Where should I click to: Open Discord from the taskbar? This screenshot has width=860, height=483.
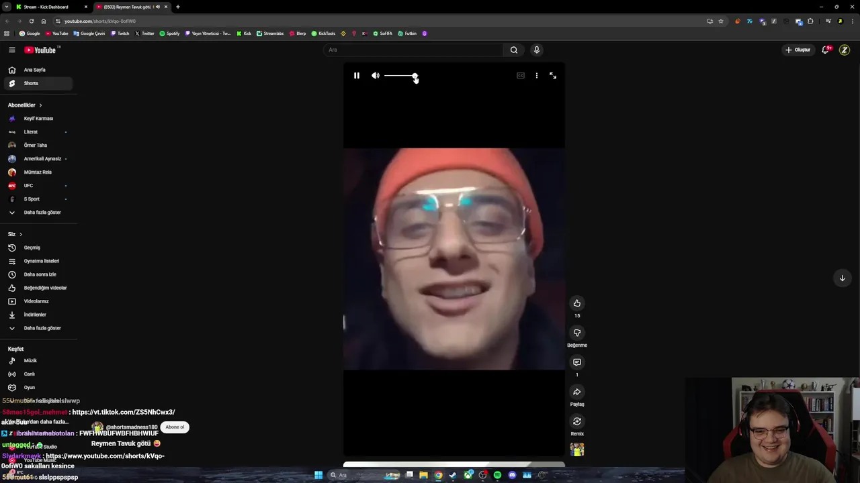tap(512, 475)
